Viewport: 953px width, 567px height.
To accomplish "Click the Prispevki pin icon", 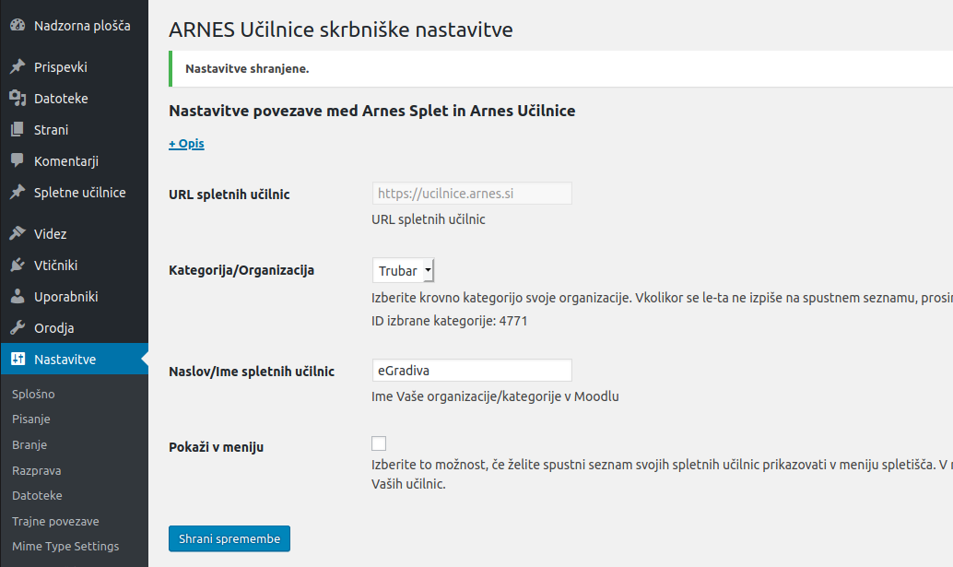I will pyautogui.click(x=18, y=66).
